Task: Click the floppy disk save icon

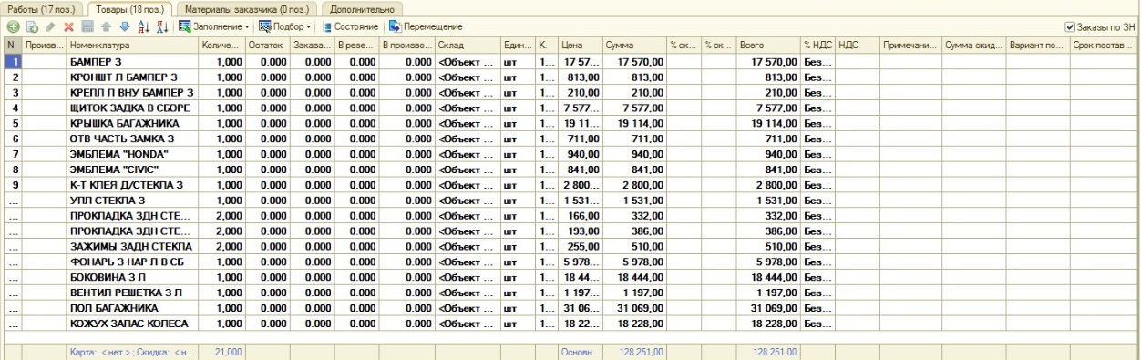Action: [87, 27]
